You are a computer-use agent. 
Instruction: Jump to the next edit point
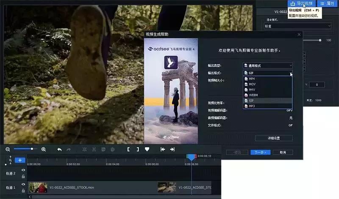pyautogui.click(x=172, y=150)
